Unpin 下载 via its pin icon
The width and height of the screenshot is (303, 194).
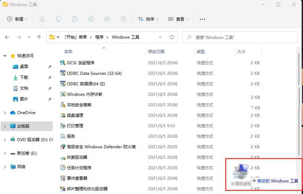(x=50, y=78)
